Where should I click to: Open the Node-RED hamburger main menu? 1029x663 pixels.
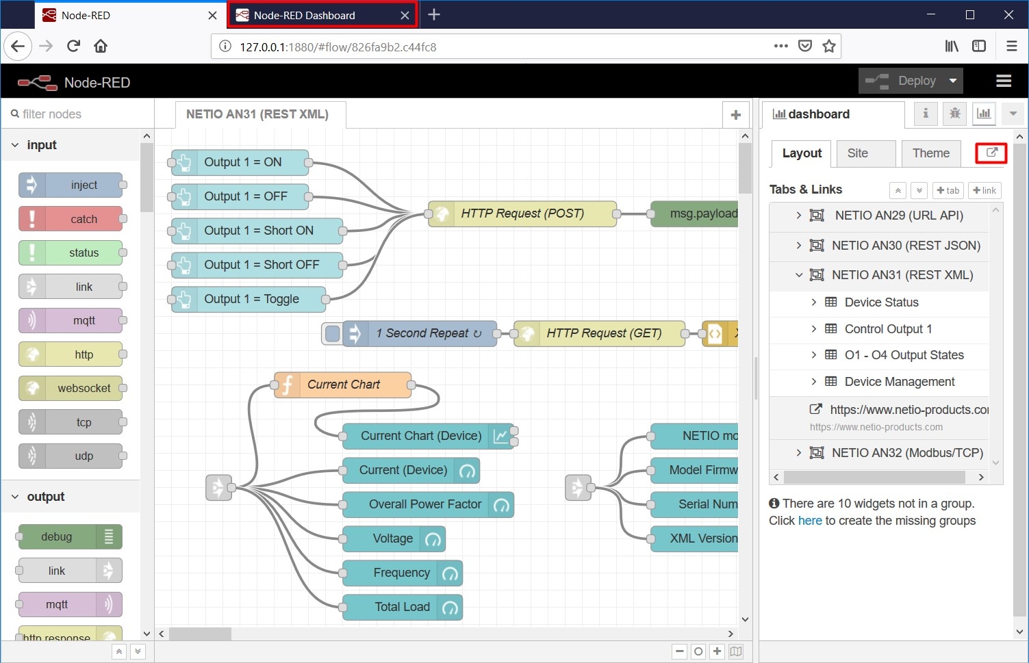click(x=1004, y=81)
